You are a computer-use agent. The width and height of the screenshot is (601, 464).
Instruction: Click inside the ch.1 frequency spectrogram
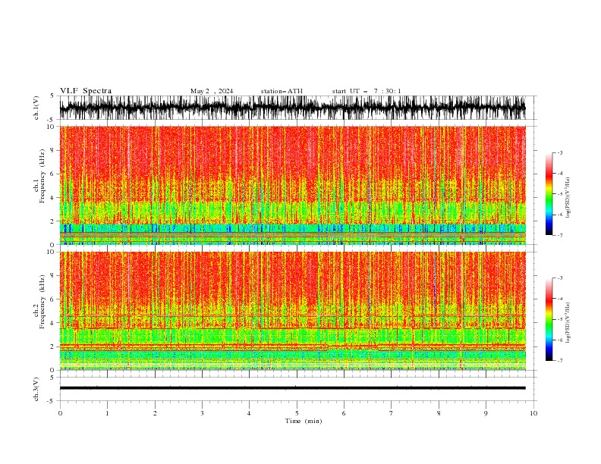(292, 185)
